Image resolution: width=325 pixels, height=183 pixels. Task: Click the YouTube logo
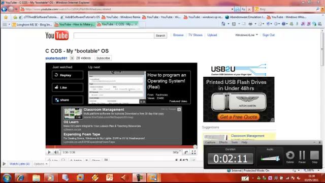pyautogui.click(x=57, y=36)
